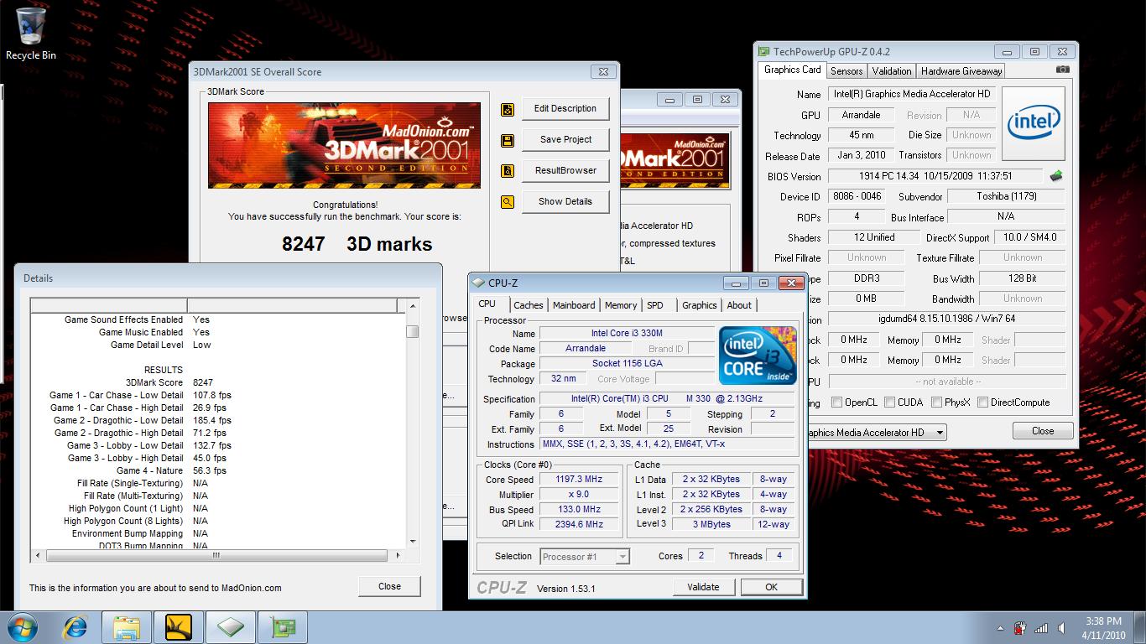1146x644 pixels.
Task: Click the Edit Description button
Action: (565, 108)
